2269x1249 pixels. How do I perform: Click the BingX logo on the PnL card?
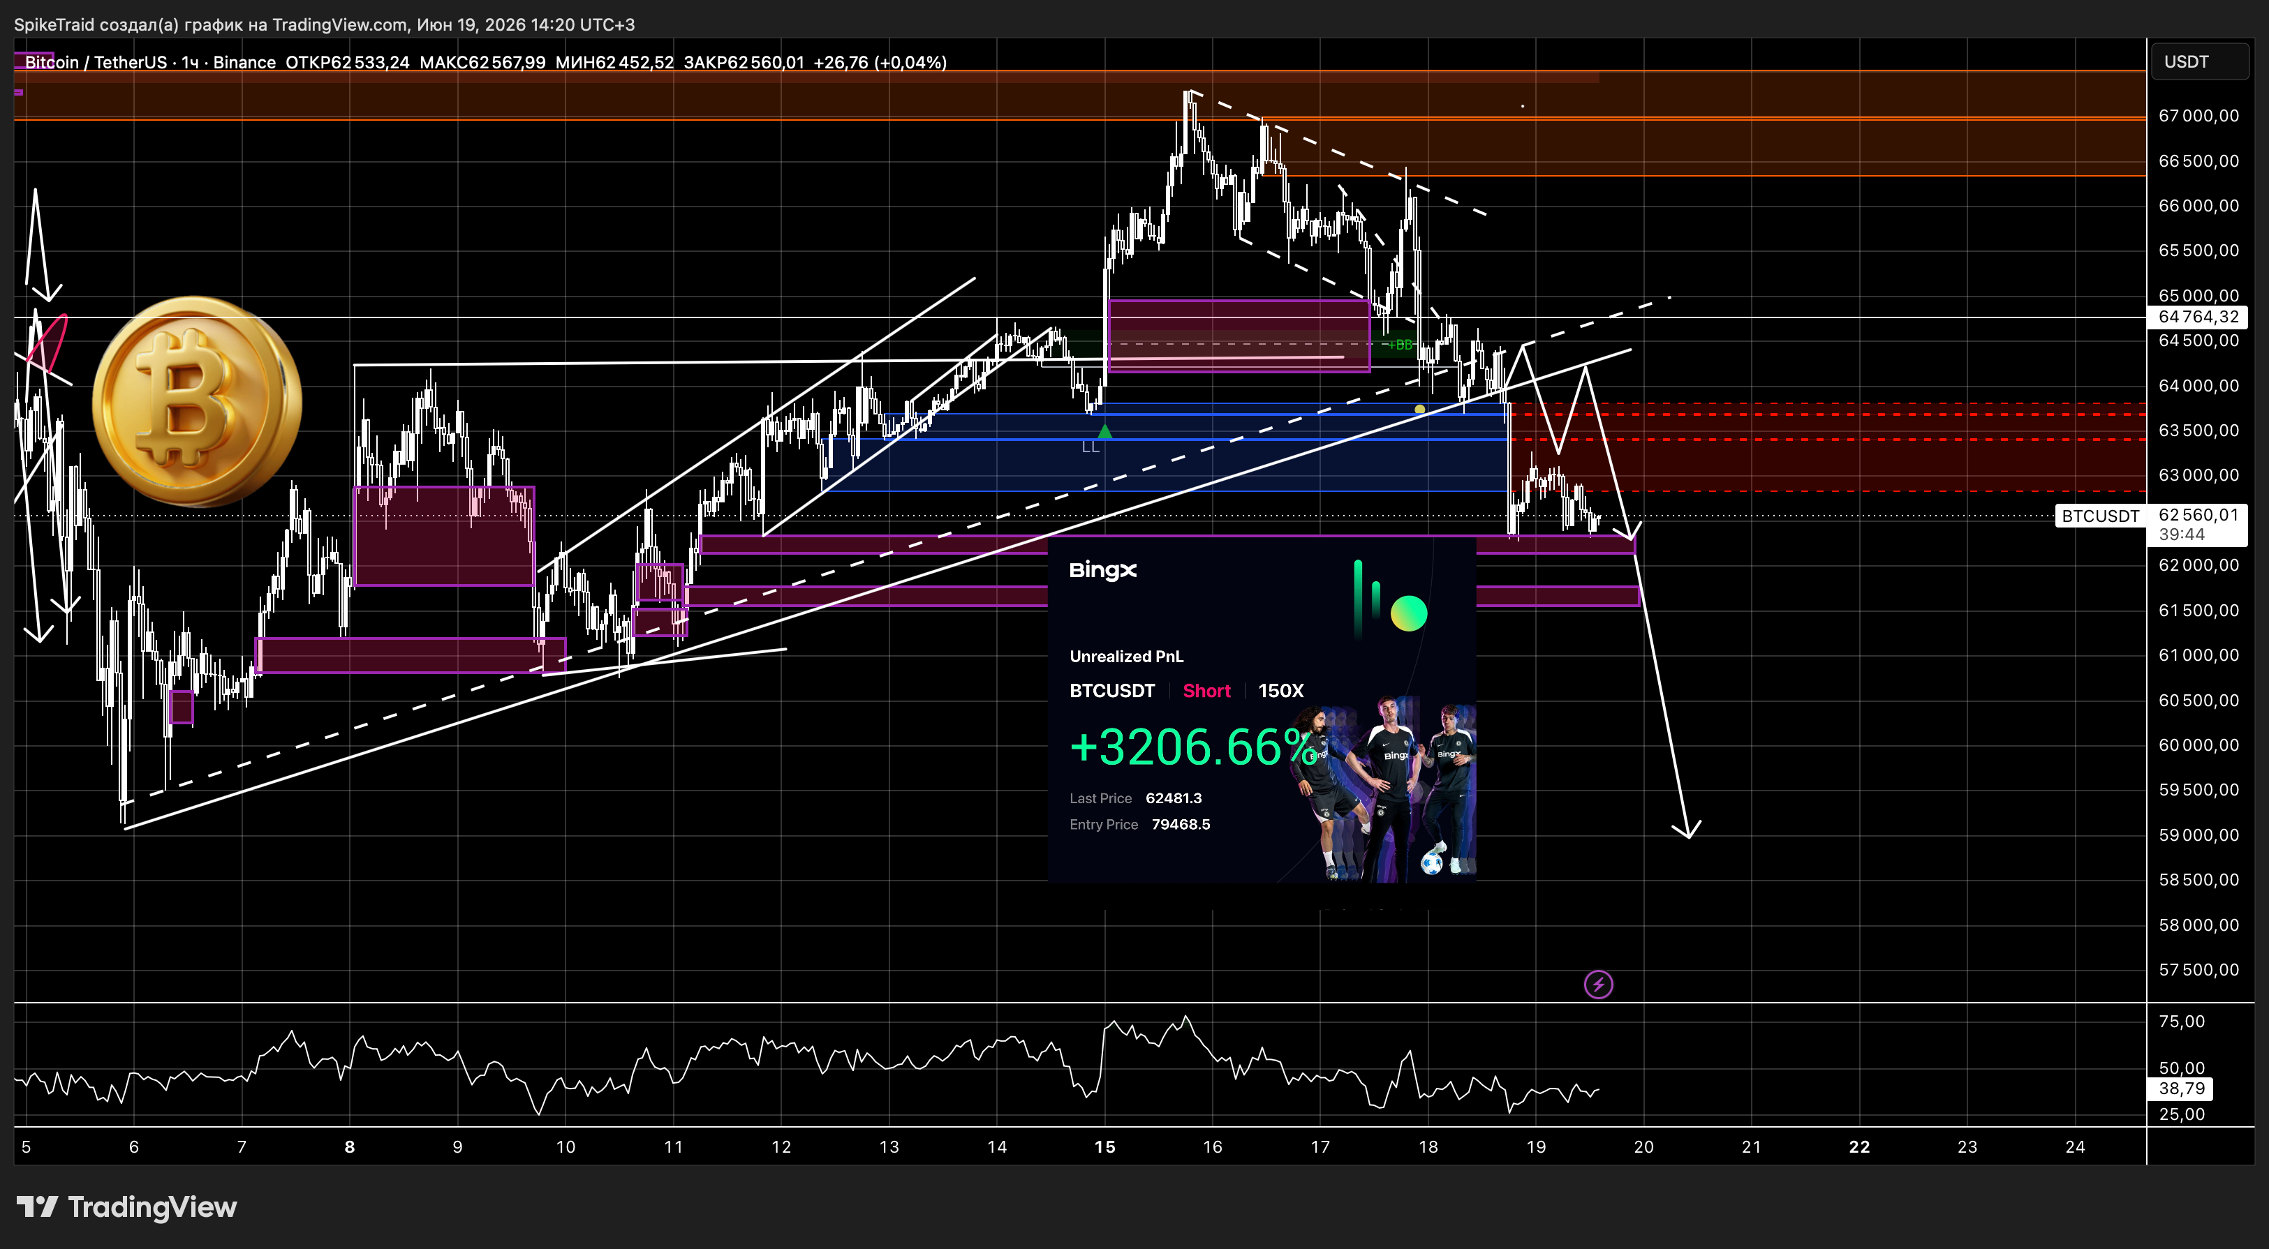point(1103,570)
